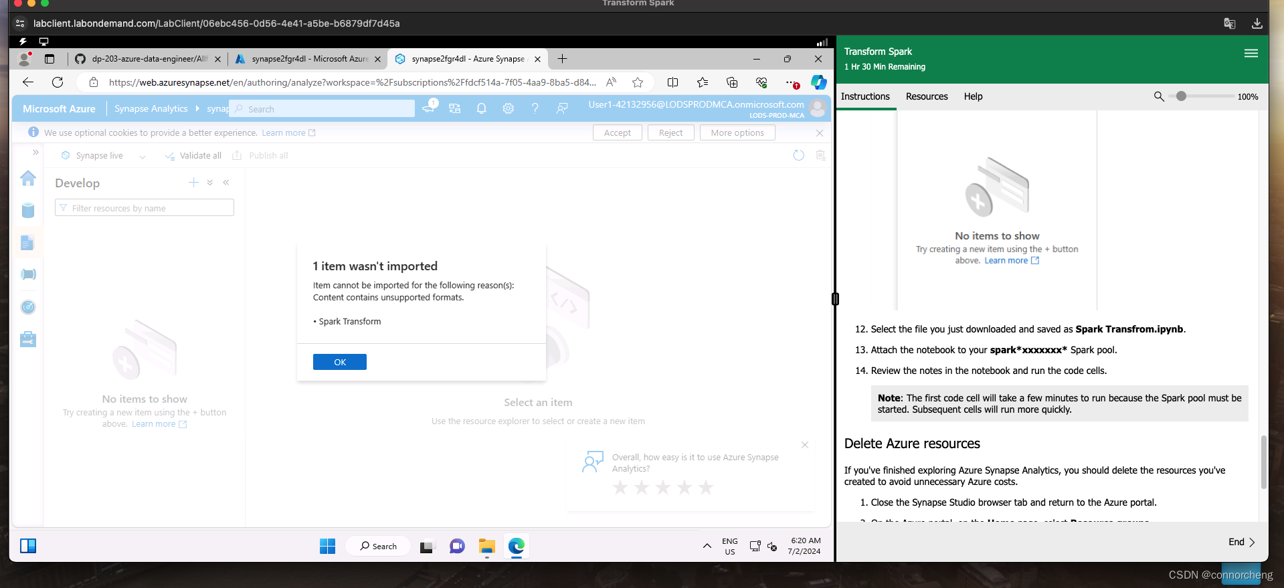Viewport: 1284px width, 588px height.
Task: Close the Synapse feedback rating prompt
Action: coord(805,445)
